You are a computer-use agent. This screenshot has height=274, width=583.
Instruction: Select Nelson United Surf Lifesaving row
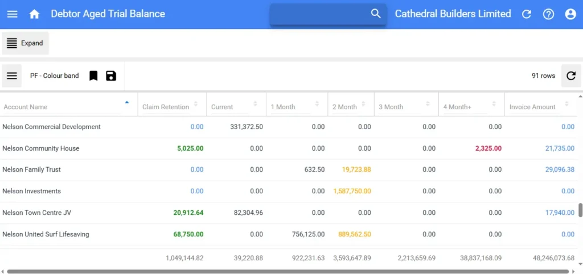point(289,234)
